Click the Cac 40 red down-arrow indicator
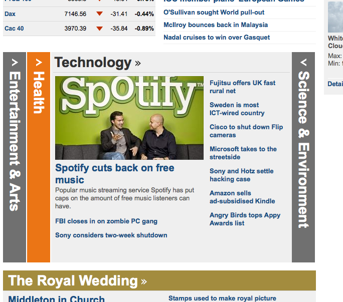Viewport: 343px width, 302px height. coord(99,29)
